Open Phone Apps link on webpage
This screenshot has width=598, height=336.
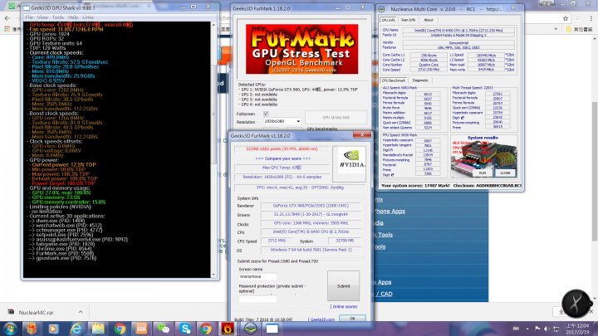pyautogui.click(x=390, y=211)
